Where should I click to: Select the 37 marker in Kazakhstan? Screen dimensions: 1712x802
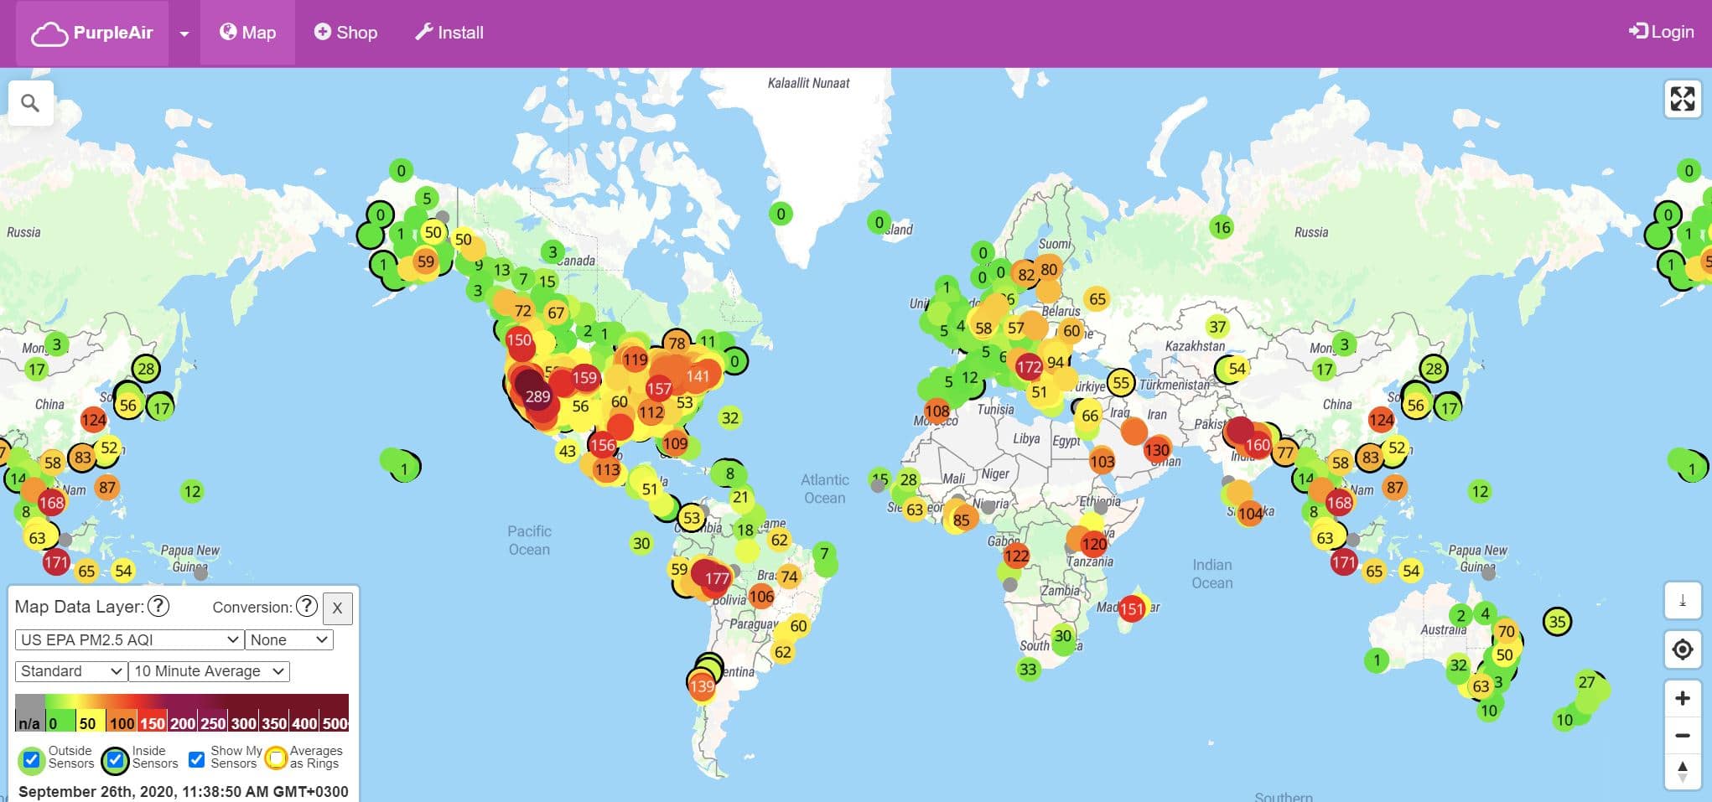pos(1217,327)
